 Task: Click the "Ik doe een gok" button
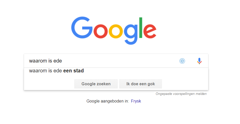141,84
